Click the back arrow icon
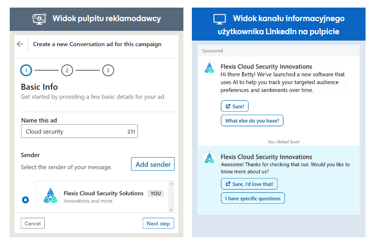The width and height of the screenshot is (374, 244). (x=20, y=44)
